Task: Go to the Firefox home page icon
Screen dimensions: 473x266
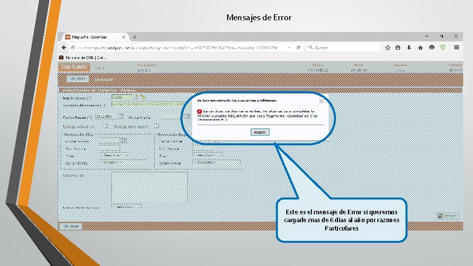Action: pyautogui.click(x=420, y=48)
